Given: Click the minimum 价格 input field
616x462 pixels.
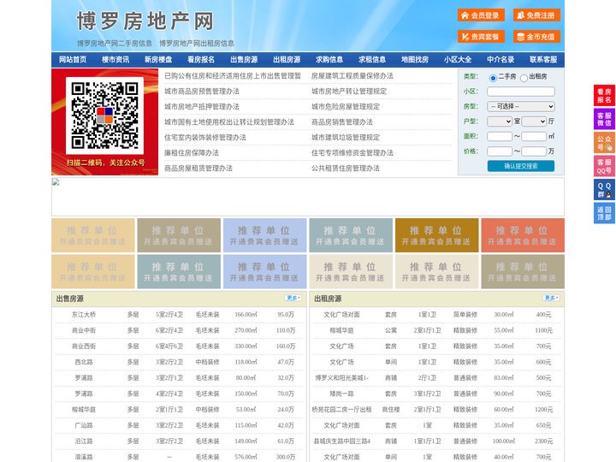Looking at the screenshot, I should click(x=500, y=151).
